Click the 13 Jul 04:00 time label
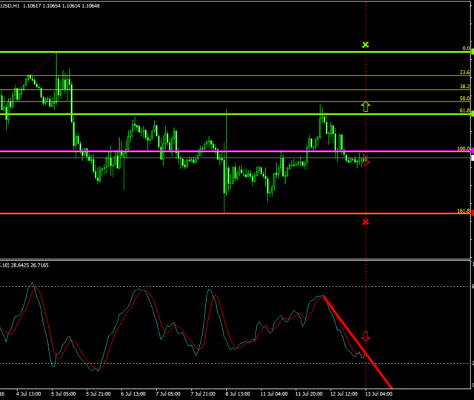The width and height of the screenshot is (474, 400). click(379, 394)
